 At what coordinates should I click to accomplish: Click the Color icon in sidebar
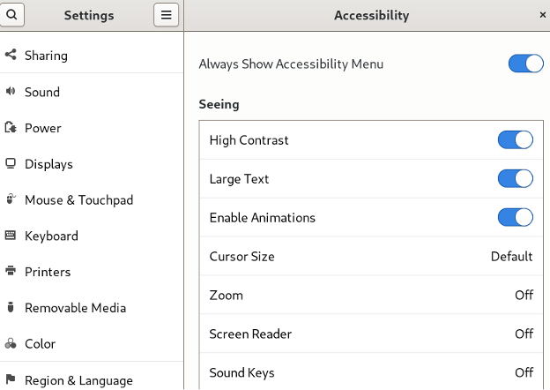(x=11, y=344)
